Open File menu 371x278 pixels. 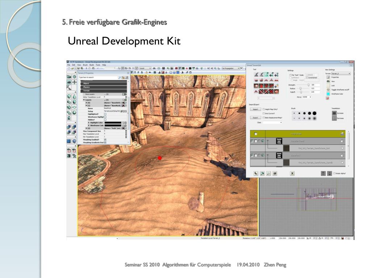pos(69,65)
